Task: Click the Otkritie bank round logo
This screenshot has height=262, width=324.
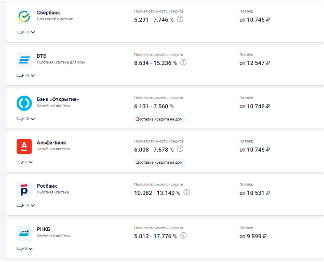Action: (24, 103)
